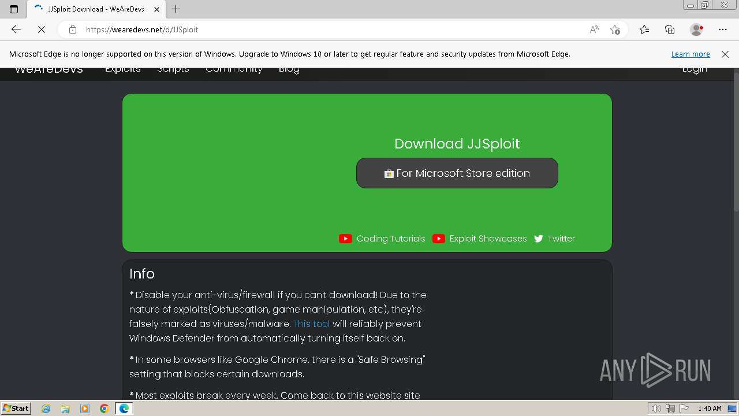This screenshot has width=739, height=416.
Task: Open the Twitter link
Action: coord(561,239)
